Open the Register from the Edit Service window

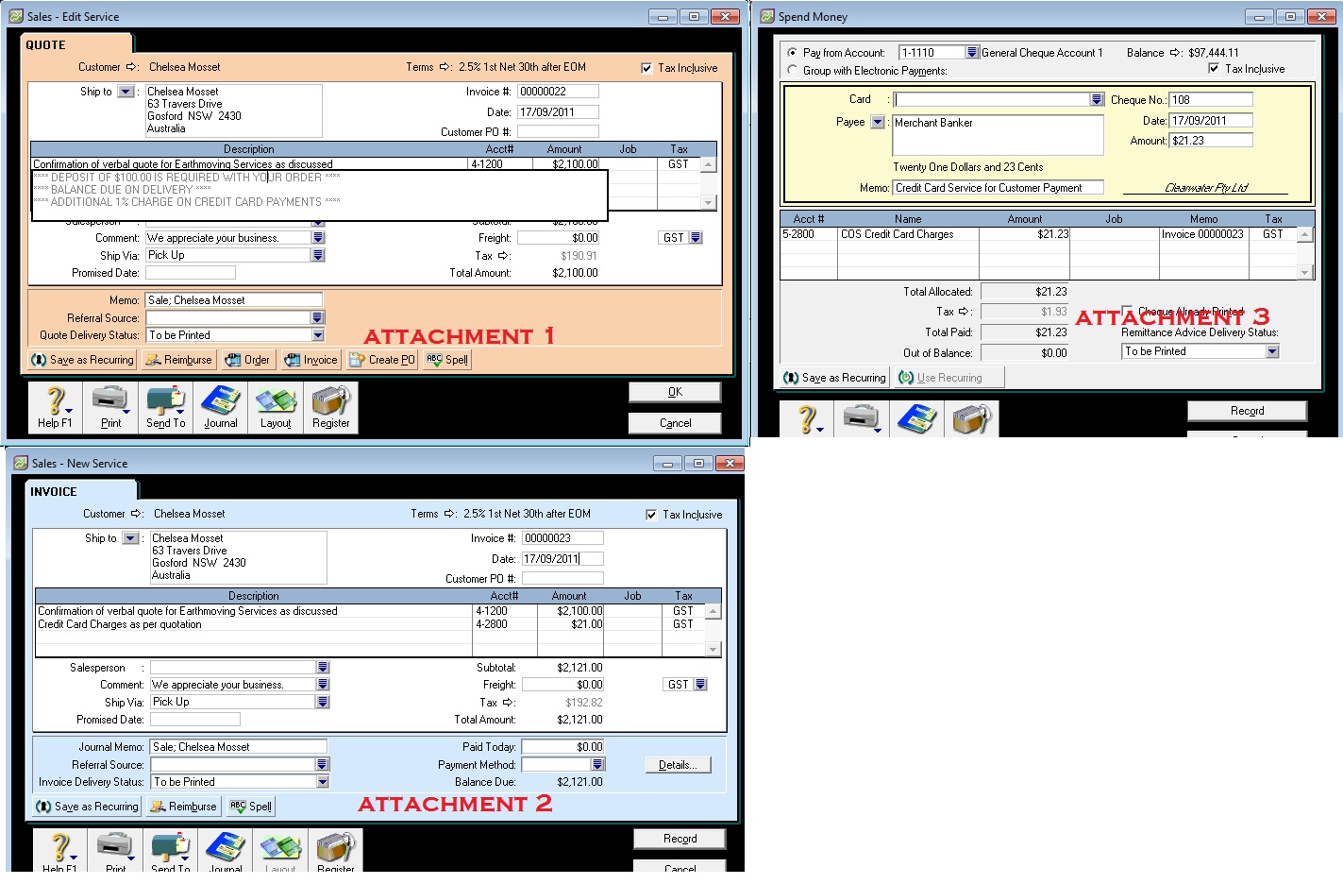pos(330,408)
